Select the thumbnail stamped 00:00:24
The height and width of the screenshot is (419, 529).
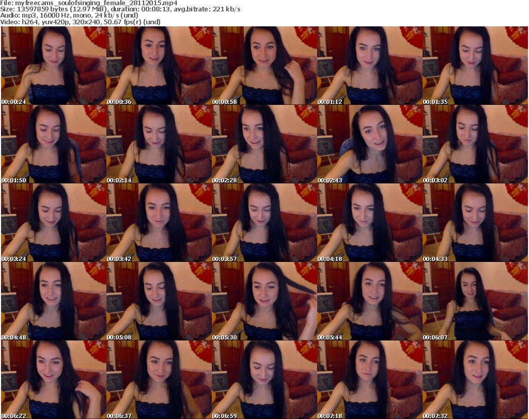pos(54,66)
